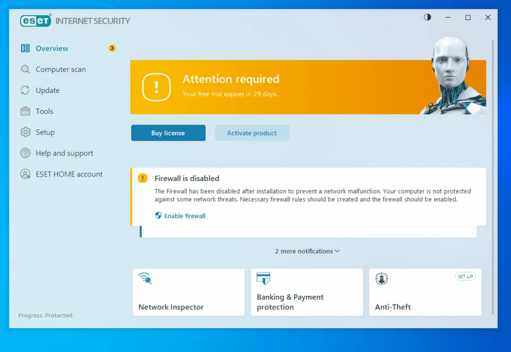Click the stacked notification card behind Firewall

(x=308, y=232)
